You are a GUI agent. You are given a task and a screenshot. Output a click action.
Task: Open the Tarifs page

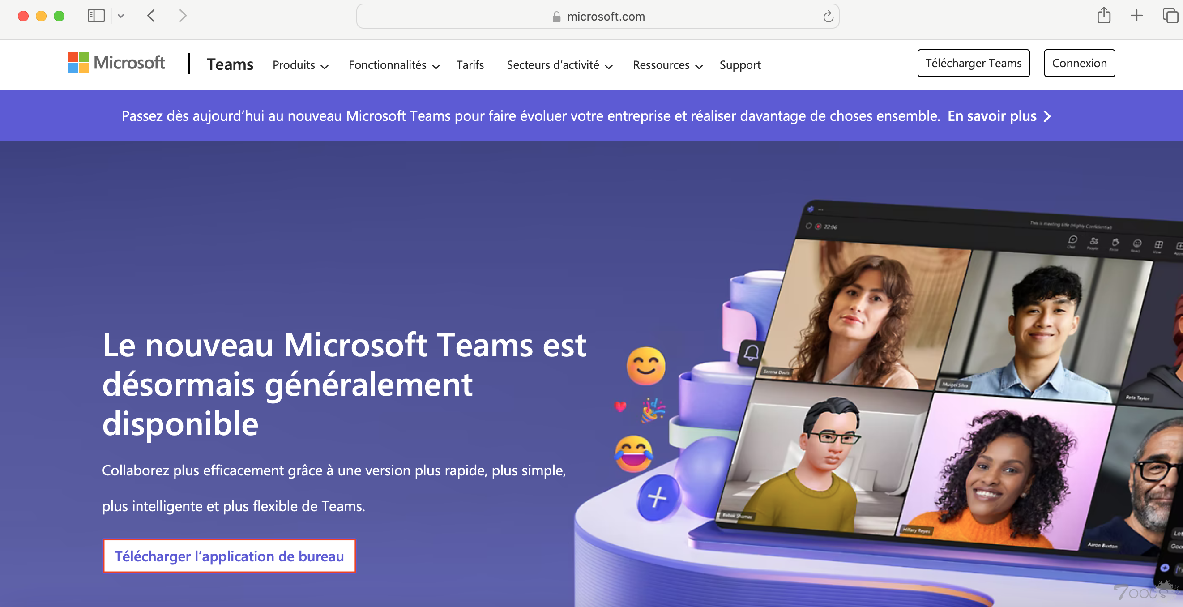(470, 65)
